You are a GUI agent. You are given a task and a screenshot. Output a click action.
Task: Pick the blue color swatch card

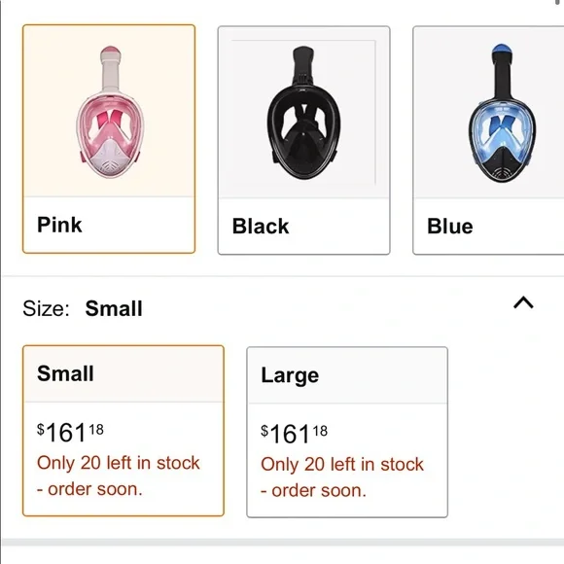[x=488, y=140]
